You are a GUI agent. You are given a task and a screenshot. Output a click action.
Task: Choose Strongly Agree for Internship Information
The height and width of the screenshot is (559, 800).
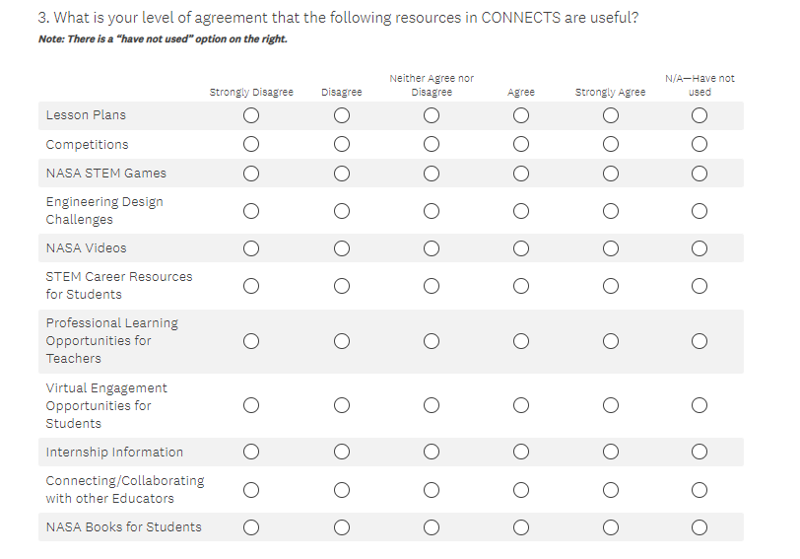coord(611,453)
